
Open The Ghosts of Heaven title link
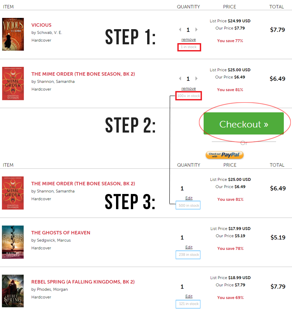(x=61, y=232)
